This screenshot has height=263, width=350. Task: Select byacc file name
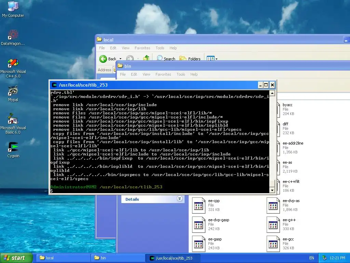[x=287, y=105]
